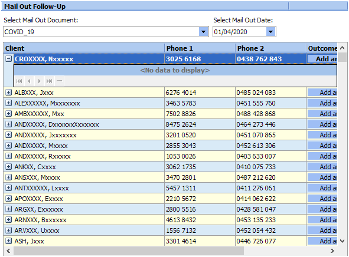Expand the ASH, Jxxx row

(8, 241)
